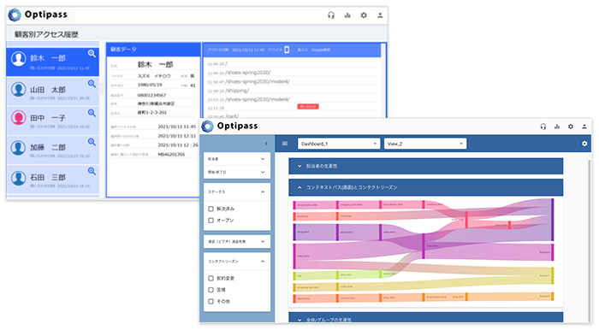
Task: Click magnifier icon beside 山田 太郎
Action: pyautogui.click(x=92, y=84)
